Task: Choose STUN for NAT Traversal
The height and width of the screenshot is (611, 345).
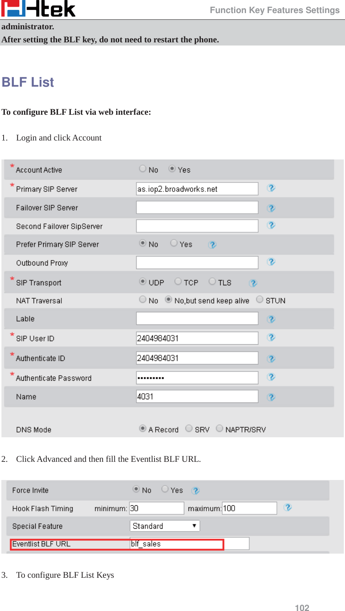Action: click(259, 299)
